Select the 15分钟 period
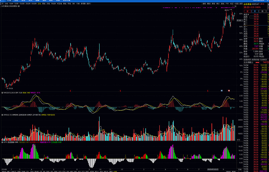Image resolution: width=269 pixels, height=172 pixels. [22, 4]
